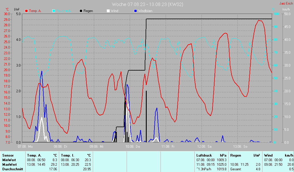The width and height of the screenshot is (294, 172).
Task: Click the 11.08. Fr date marker
Action: coord(168,146)
